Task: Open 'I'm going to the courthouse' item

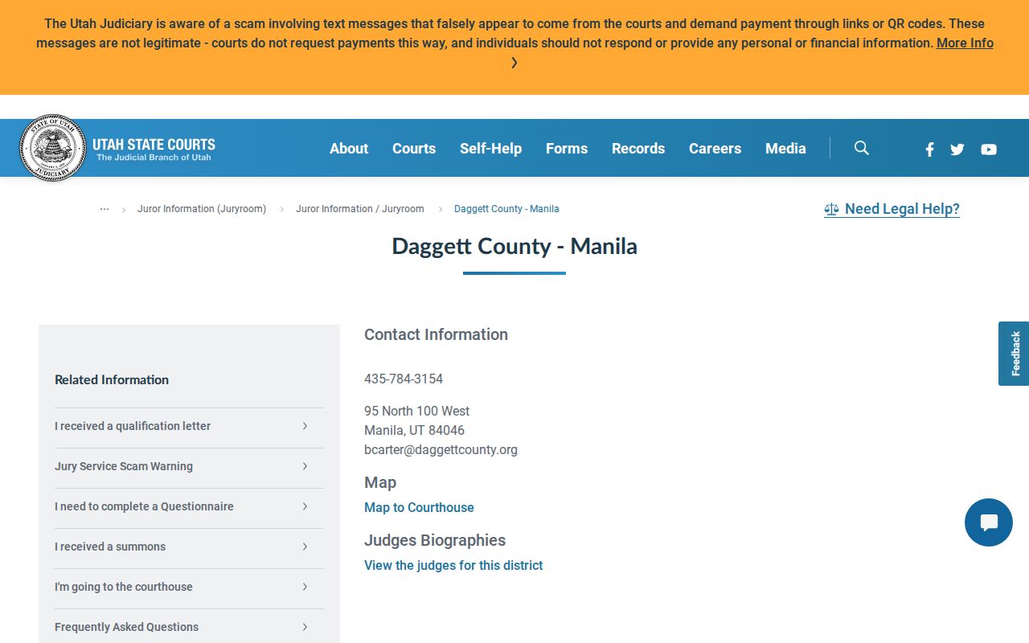Action: pyautogui.click(x=189, y=587)
